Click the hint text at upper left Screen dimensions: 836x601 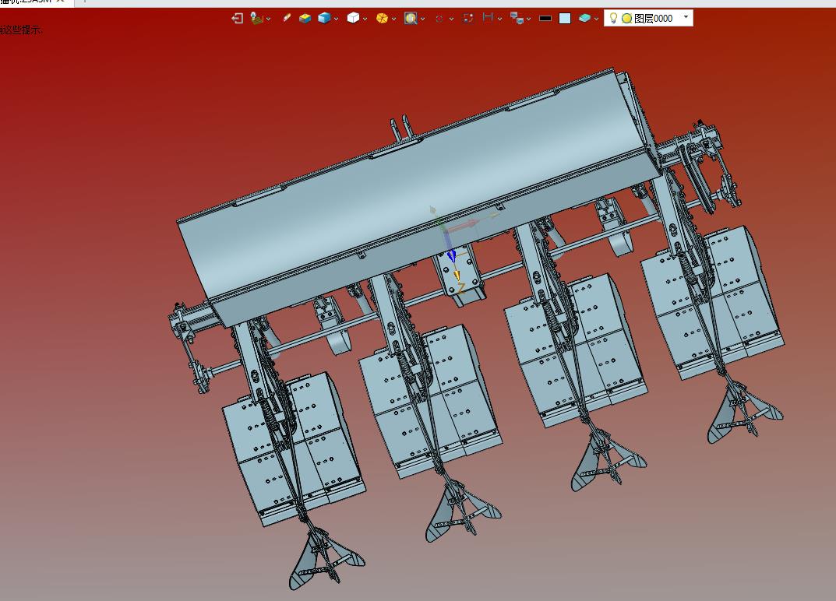[20, 30]
